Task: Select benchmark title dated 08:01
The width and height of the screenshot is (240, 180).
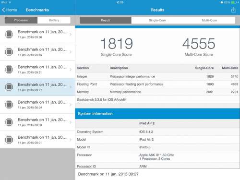Action: pyautogui.click(x=42, y=137)
